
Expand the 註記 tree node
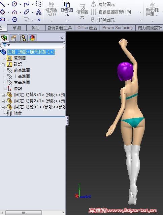(3, 65)
